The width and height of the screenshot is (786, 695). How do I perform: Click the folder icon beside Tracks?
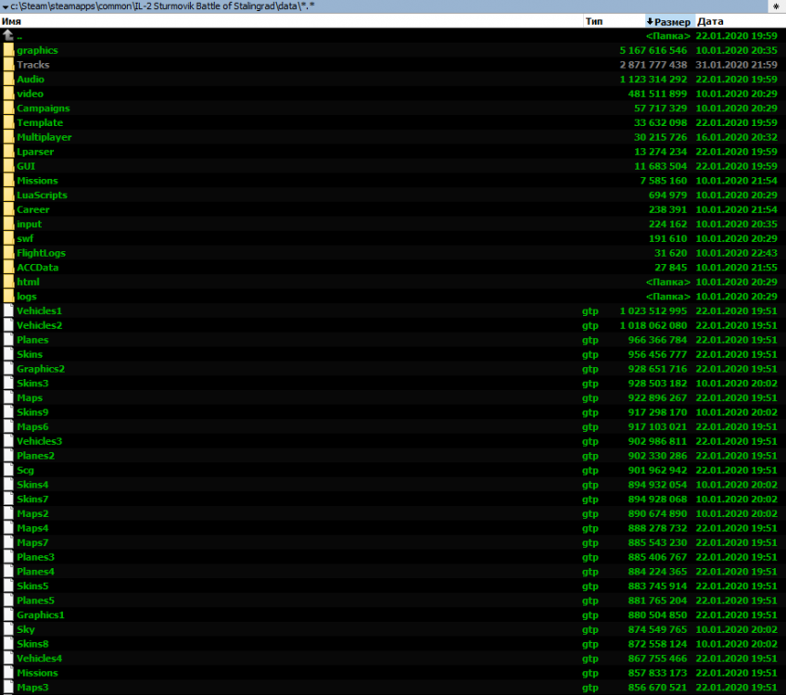[x=8, y=64]
